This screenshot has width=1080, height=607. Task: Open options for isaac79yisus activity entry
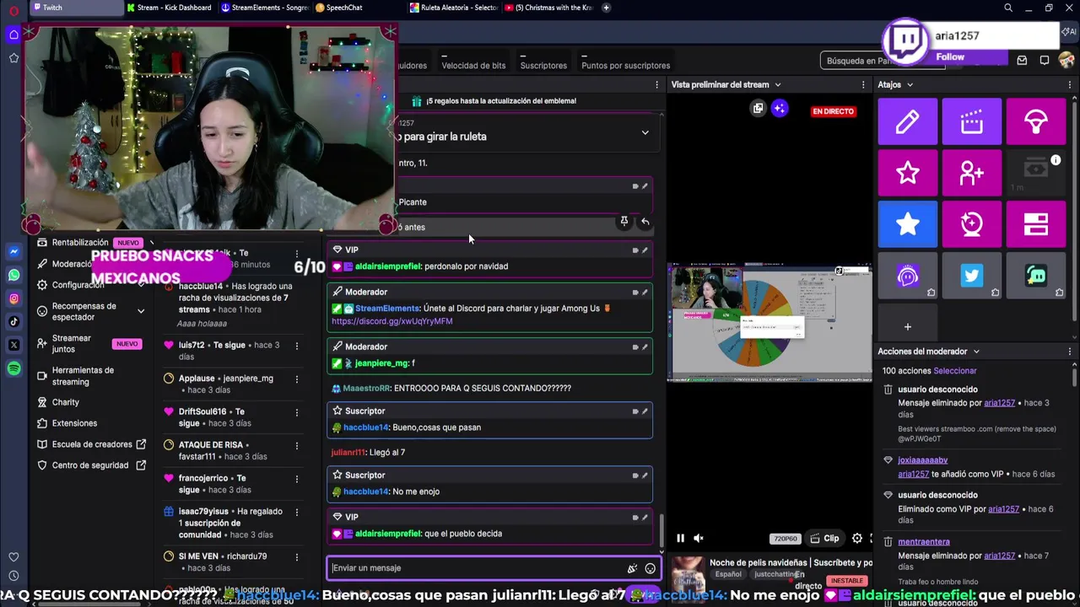pyautogui.click(x=296, y=511)
